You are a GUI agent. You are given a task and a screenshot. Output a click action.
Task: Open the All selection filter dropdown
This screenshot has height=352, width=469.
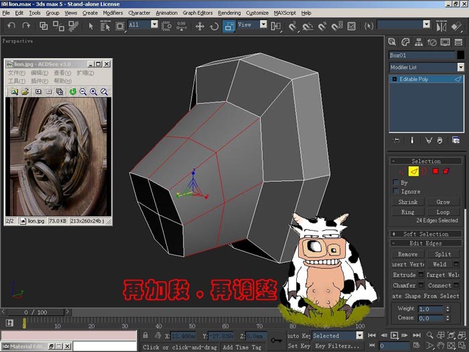(154, 24)
